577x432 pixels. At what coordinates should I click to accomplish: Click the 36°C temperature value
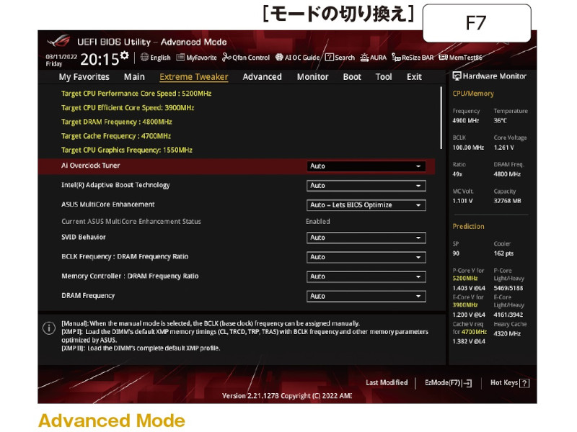click(x=500, y=120)
